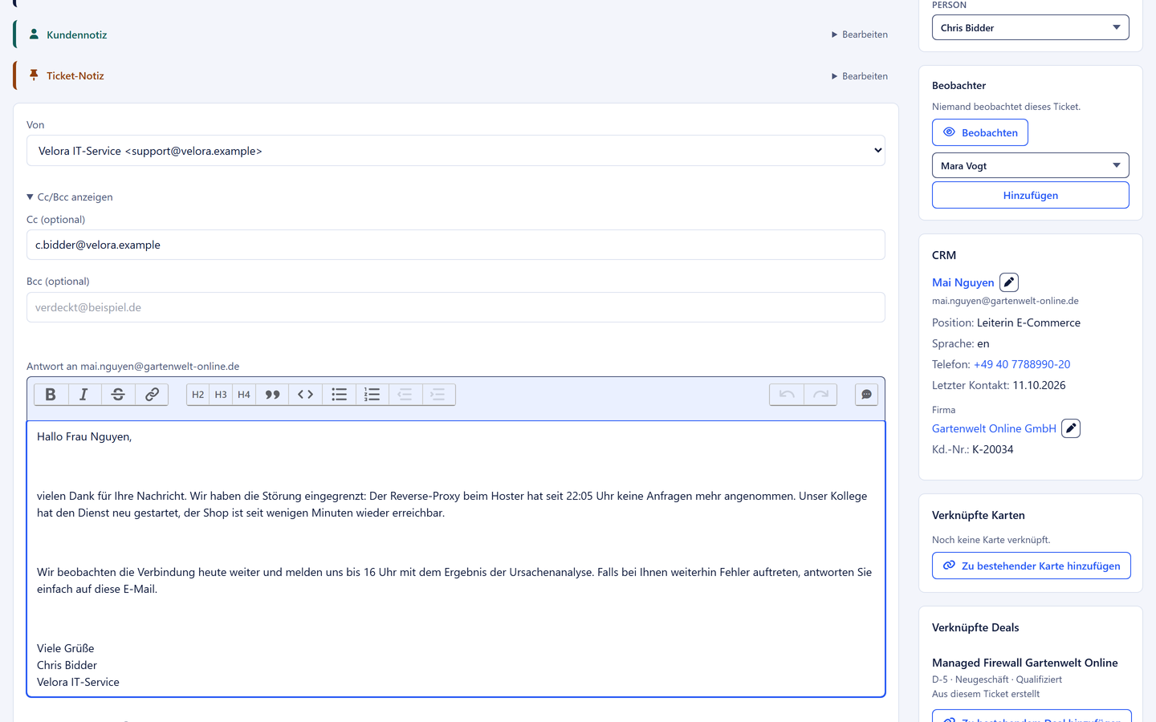Click the Beobachten button
Viewport: 1156px width, 722px height.
[980, 132]
